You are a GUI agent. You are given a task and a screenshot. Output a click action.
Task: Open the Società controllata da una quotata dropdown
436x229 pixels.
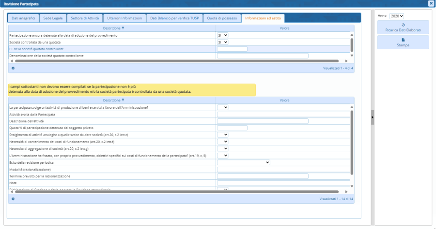point(223,42)
